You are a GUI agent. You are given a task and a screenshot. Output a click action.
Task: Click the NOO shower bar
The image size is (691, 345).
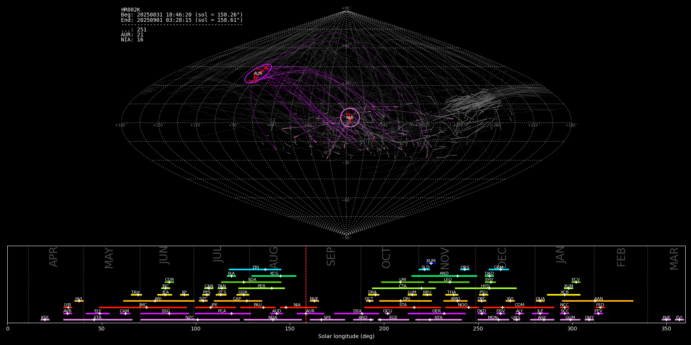pos(462,307)
